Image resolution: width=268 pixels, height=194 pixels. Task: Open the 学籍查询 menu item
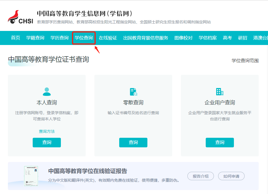tap(35, 38)
